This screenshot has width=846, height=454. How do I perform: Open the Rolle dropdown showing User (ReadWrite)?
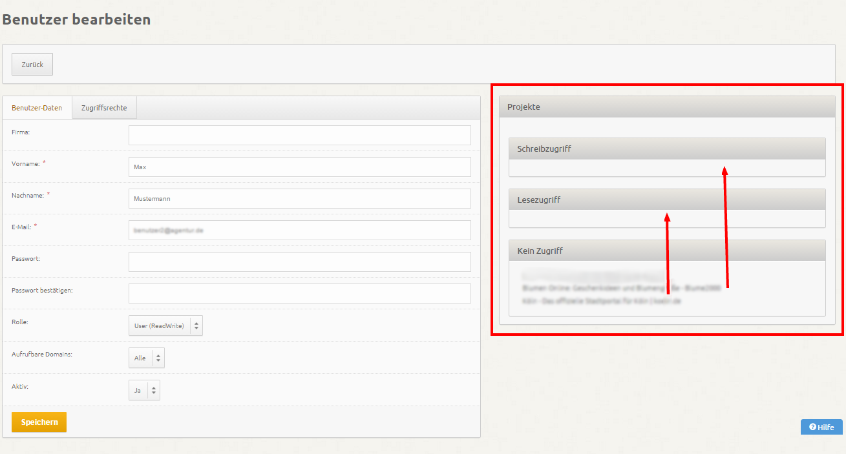pos(165,325)
